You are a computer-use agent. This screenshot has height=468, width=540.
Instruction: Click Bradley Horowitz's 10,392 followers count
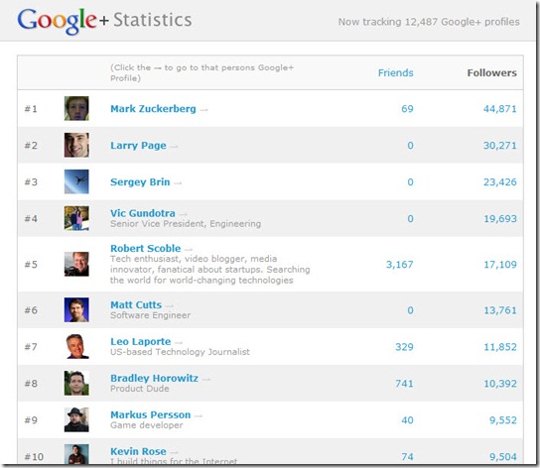[500, 384]
